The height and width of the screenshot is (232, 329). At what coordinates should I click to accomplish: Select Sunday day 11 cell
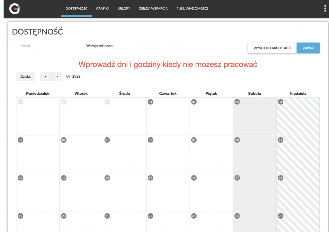(x=298, y=155)
